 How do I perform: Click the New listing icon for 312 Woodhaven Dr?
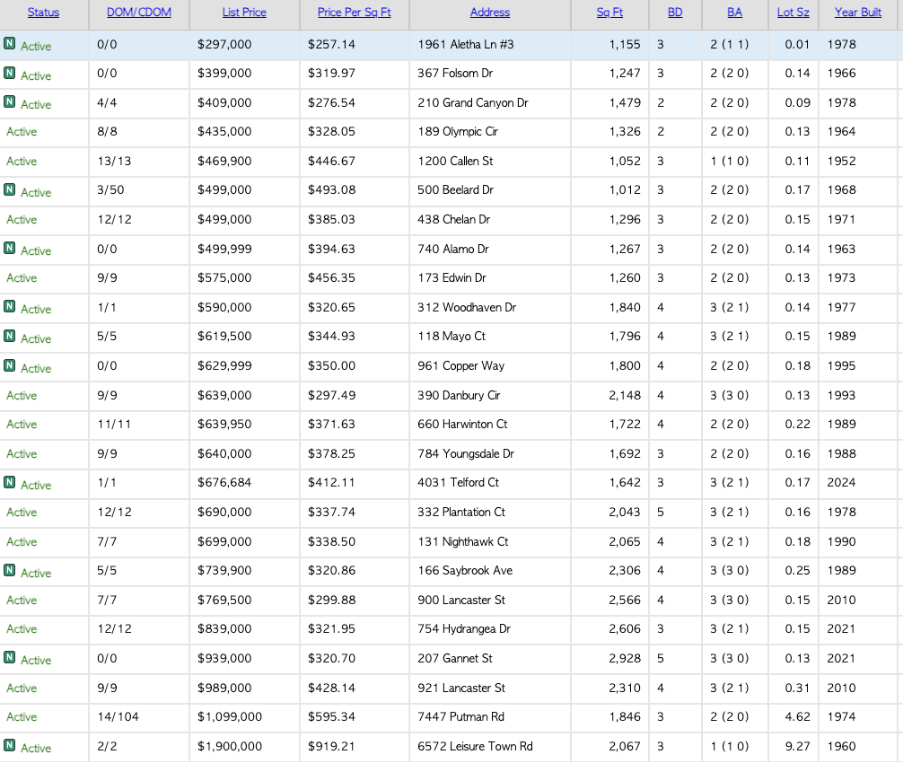pos(9,306)
